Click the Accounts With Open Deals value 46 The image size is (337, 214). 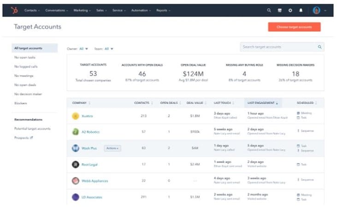coord(142,74)
